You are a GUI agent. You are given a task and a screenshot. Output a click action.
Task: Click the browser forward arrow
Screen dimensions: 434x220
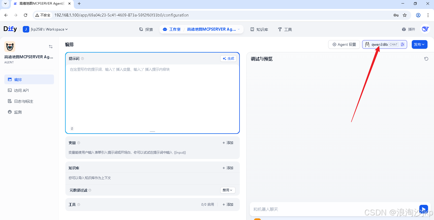tap(16, 15)
